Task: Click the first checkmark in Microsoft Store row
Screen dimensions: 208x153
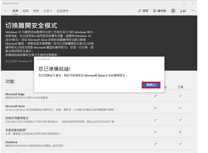Action: click(x=155, y=108)
